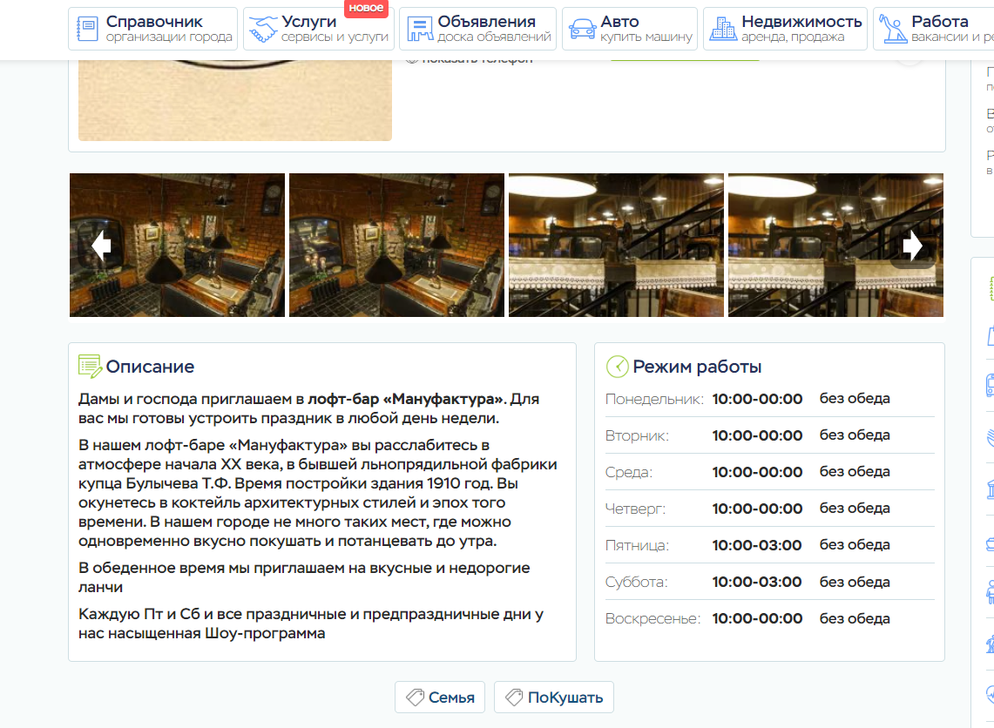Select the Объявления board icon
Image resolution: width=994 pixels, height=728 pixels.
point(419,30)
